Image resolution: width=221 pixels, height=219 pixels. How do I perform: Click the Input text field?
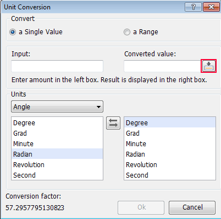57,66
